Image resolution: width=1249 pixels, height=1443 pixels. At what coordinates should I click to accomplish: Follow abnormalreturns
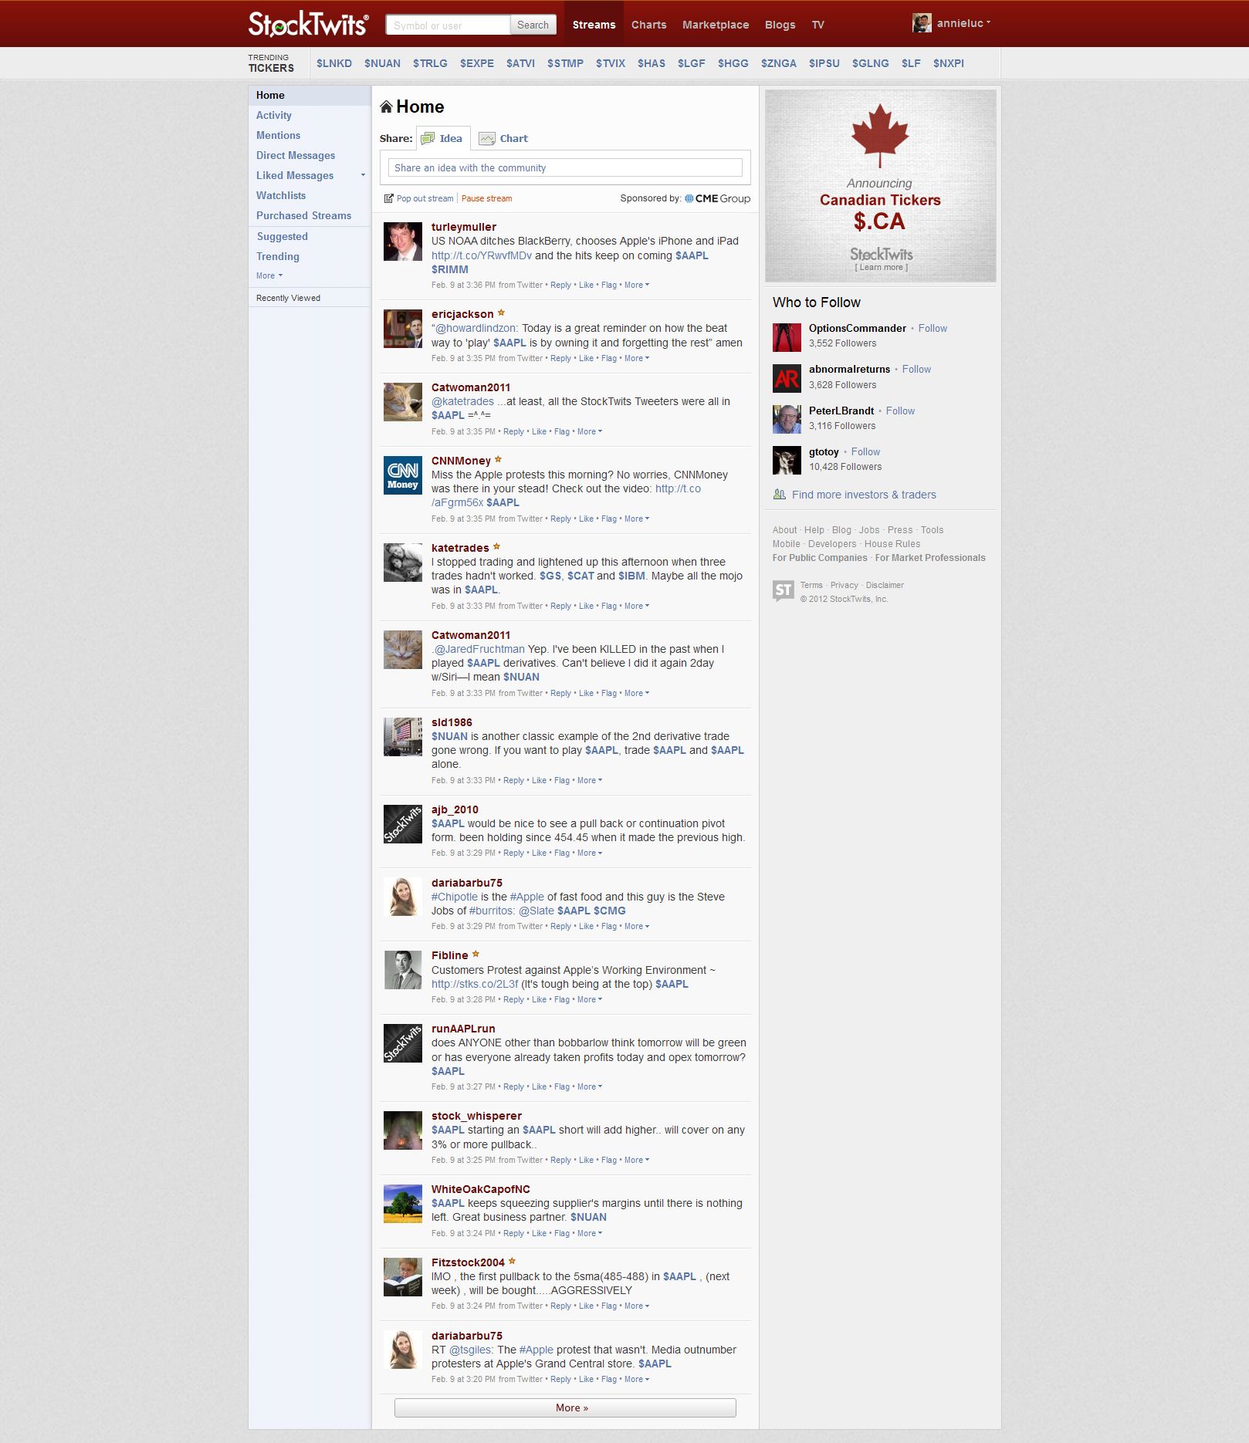916,370
